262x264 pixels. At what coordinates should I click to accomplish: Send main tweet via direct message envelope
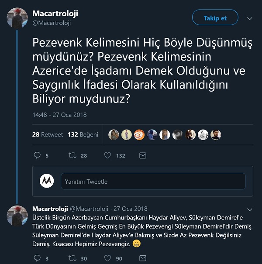[x=142, y=155]
